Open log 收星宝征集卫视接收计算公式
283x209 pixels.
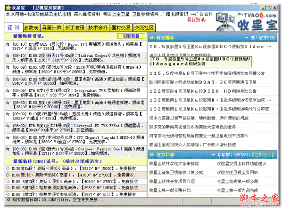click(x=176, y=173)
